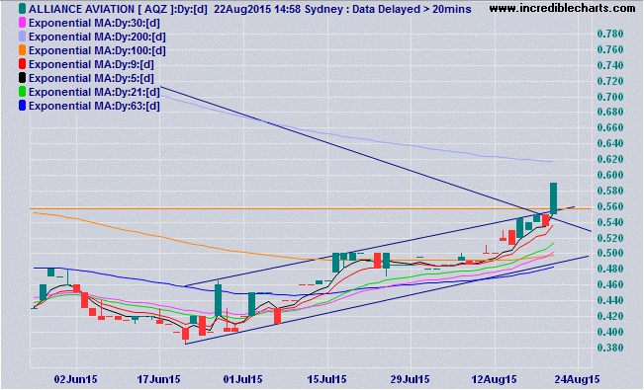Click the magenta Exponential MA 30 swatch

coord(22,23)
